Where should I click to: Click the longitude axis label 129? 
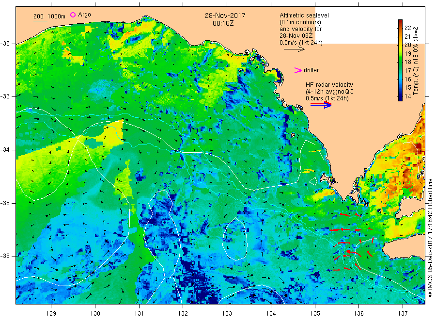(51, 314)
